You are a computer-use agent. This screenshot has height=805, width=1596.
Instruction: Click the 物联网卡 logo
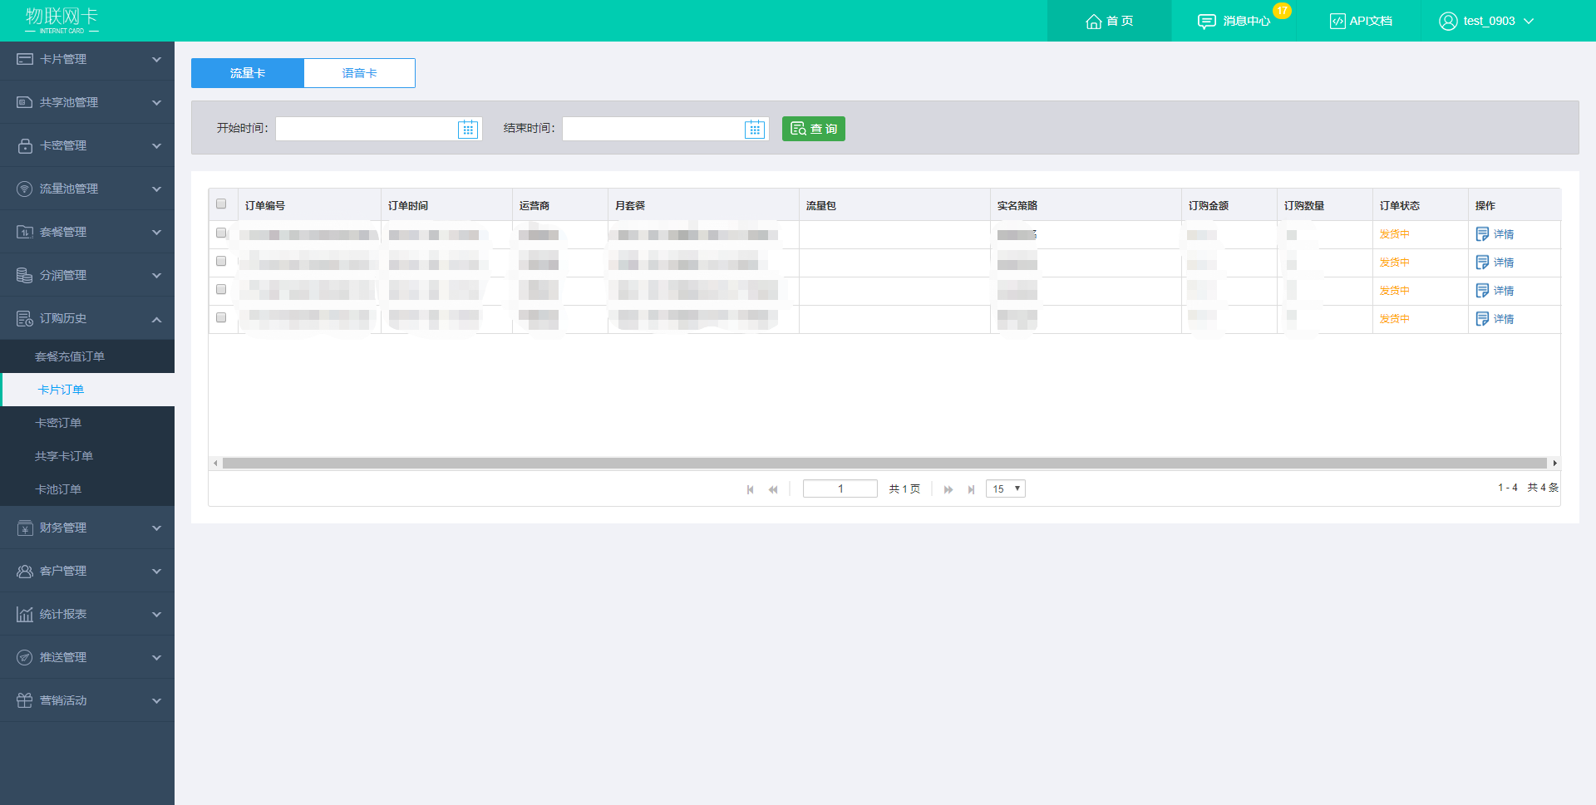[x=62, y=20]
